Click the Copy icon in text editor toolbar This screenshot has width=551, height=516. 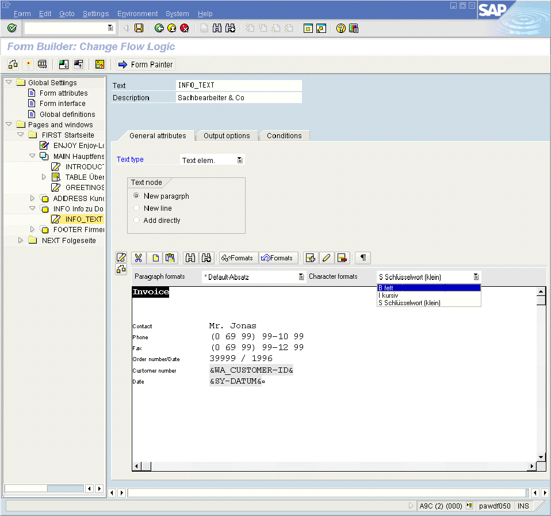click(155, 258)
